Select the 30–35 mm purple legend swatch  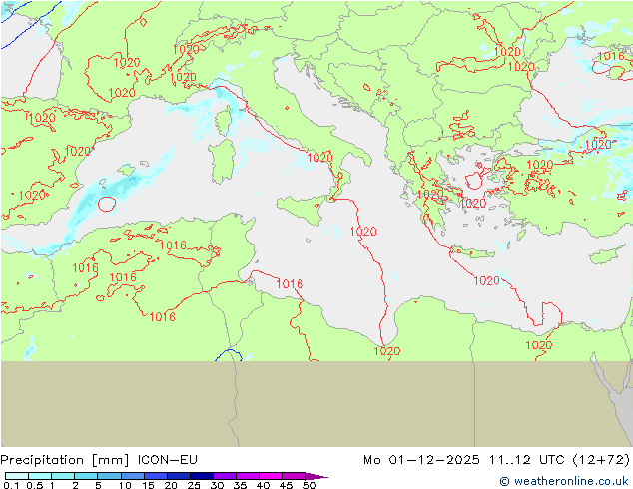225,476
